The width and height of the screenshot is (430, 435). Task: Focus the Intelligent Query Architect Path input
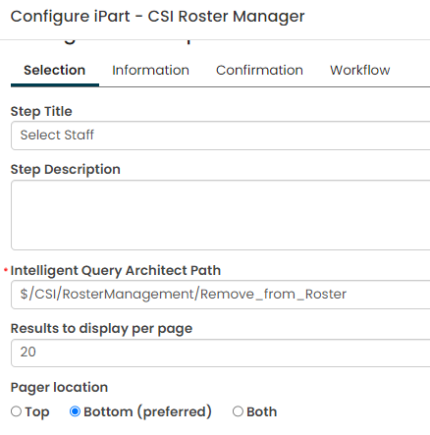221,295
